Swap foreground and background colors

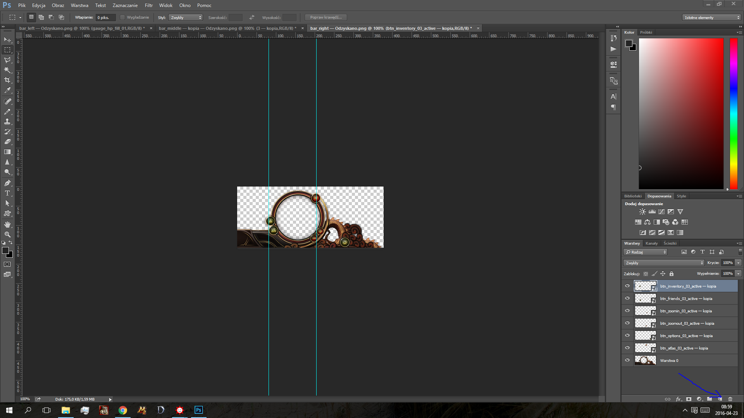pyautogui.click(x=10, y=243)
